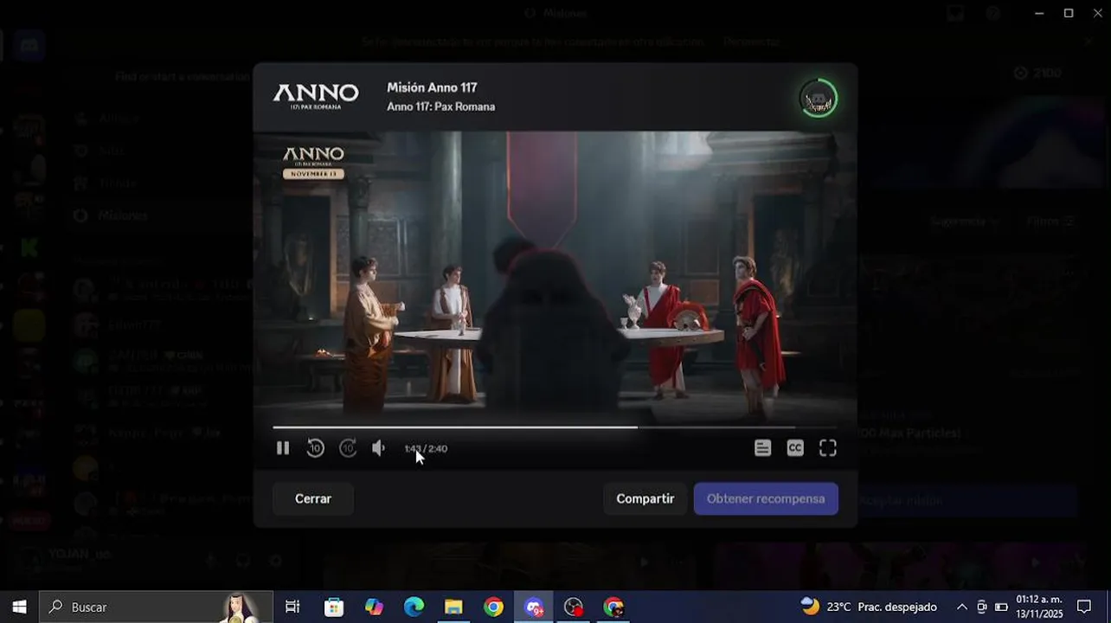Click the 2100 orbs balance in Discord
The width and height of the screenshot is (1111, 623).
tap(1037, 74)
